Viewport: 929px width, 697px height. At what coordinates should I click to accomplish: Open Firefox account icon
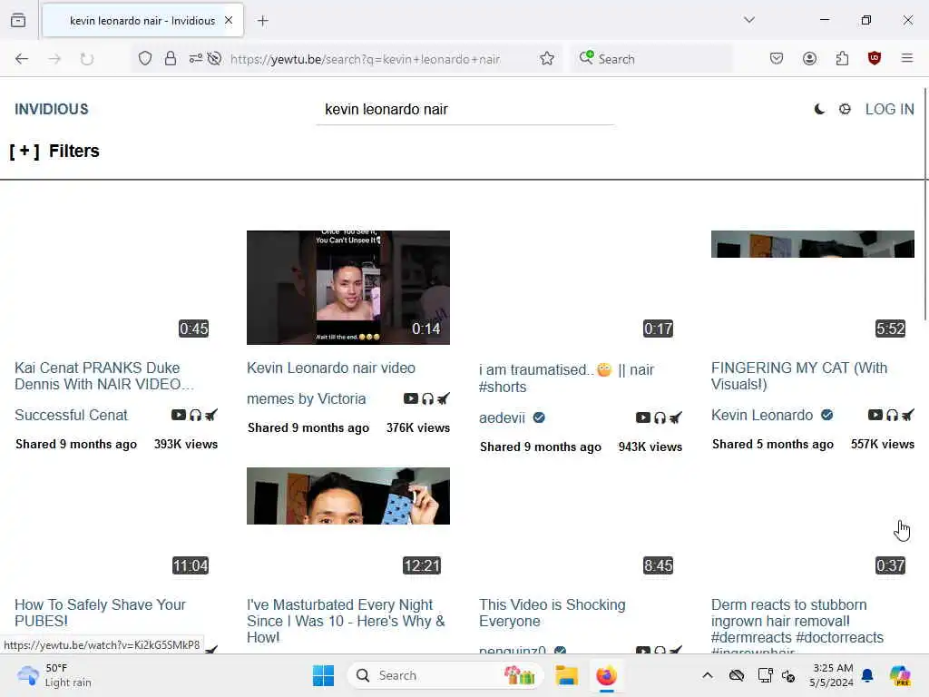(x=809, y=59)
